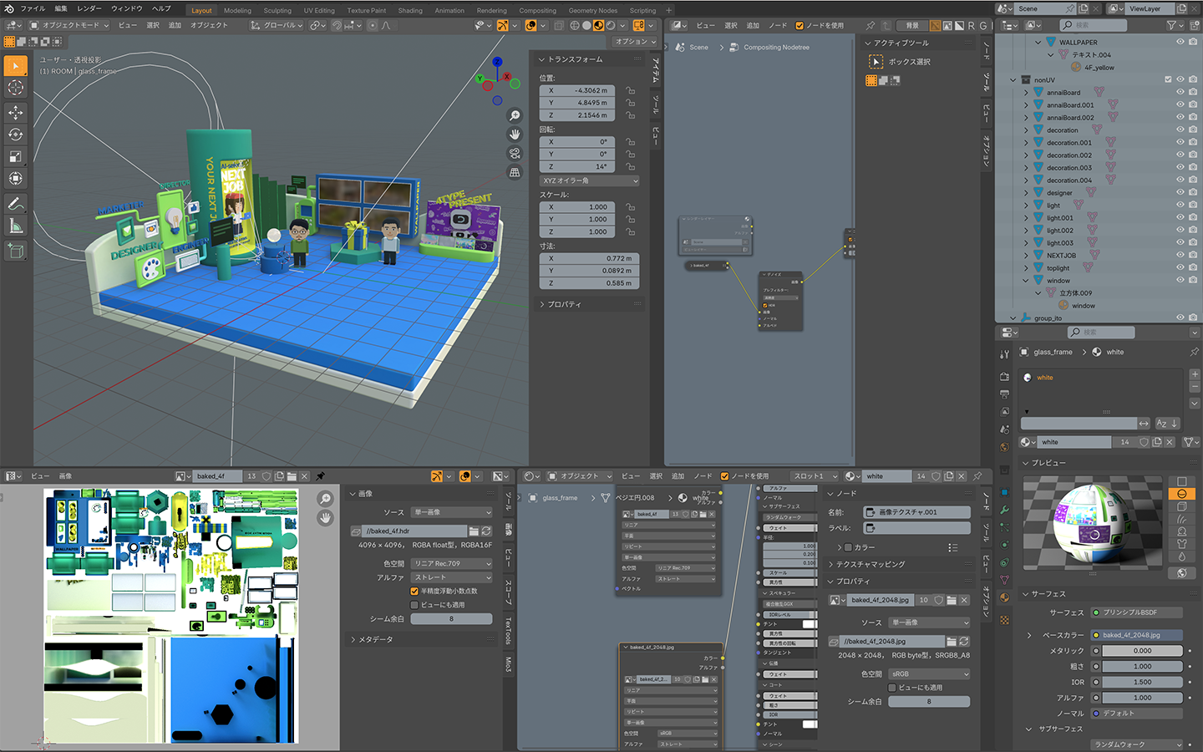Switch to the Shading workspace tab
The image size is (1203, 752).
[409, 11]
